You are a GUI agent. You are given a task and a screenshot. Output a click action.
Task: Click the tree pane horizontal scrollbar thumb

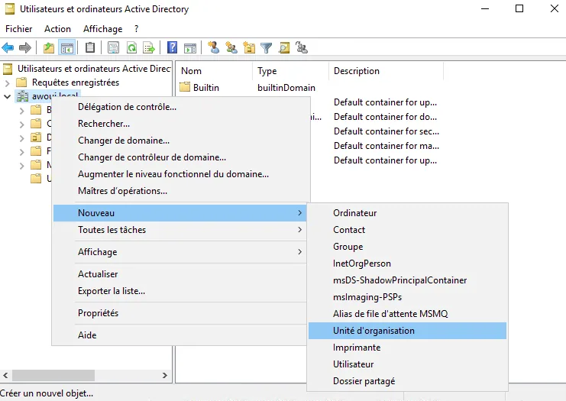pos(53,375)
